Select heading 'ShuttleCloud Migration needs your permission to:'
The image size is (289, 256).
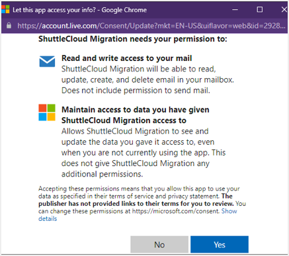(x=133, y=39)
